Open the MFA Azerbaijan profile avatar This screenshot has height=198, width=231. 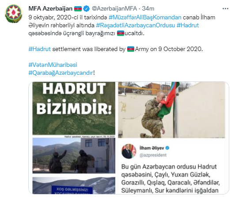point(14,14)
